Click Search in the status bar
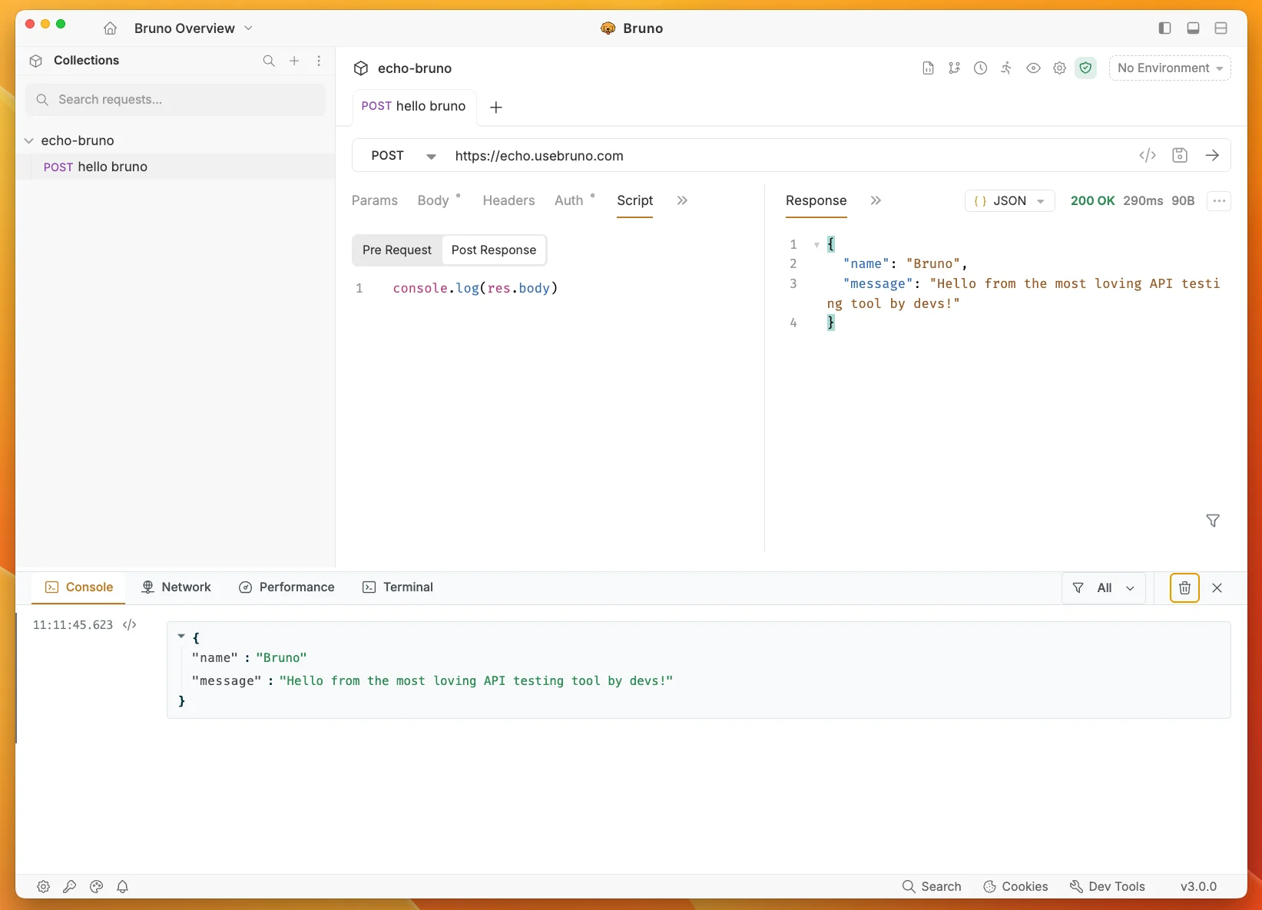The height and width of the screenshot is (910, 1262). [932, 887]
